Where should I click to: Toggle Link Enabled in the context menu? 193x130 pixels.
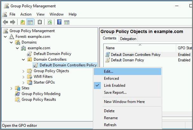pos(114,86)
